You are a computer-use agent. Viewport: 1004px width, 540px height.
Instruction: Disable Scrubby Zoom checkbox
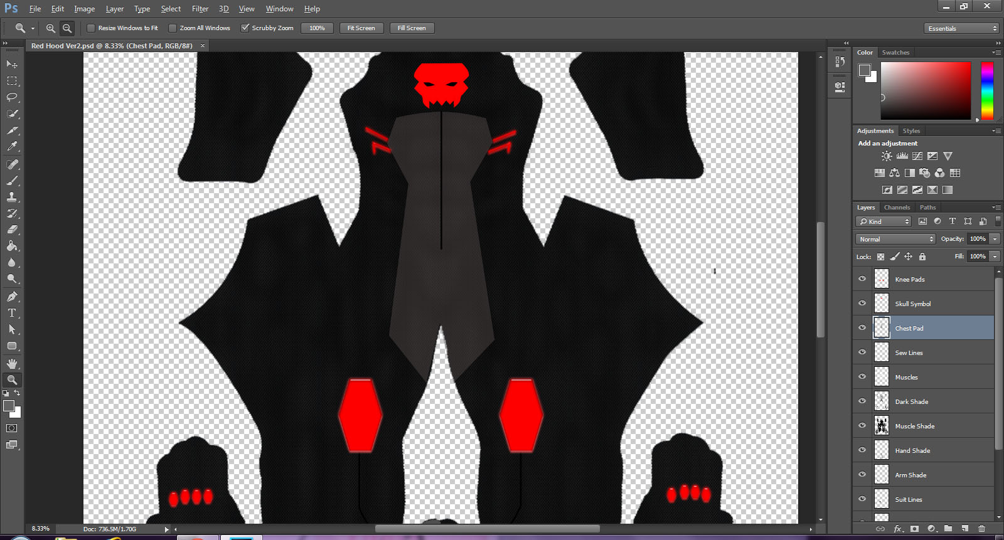[245, 28]
